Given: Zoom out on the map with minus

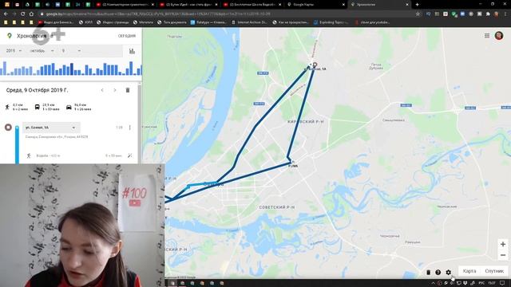Looking at the screenshot, I should coord(503,255).
